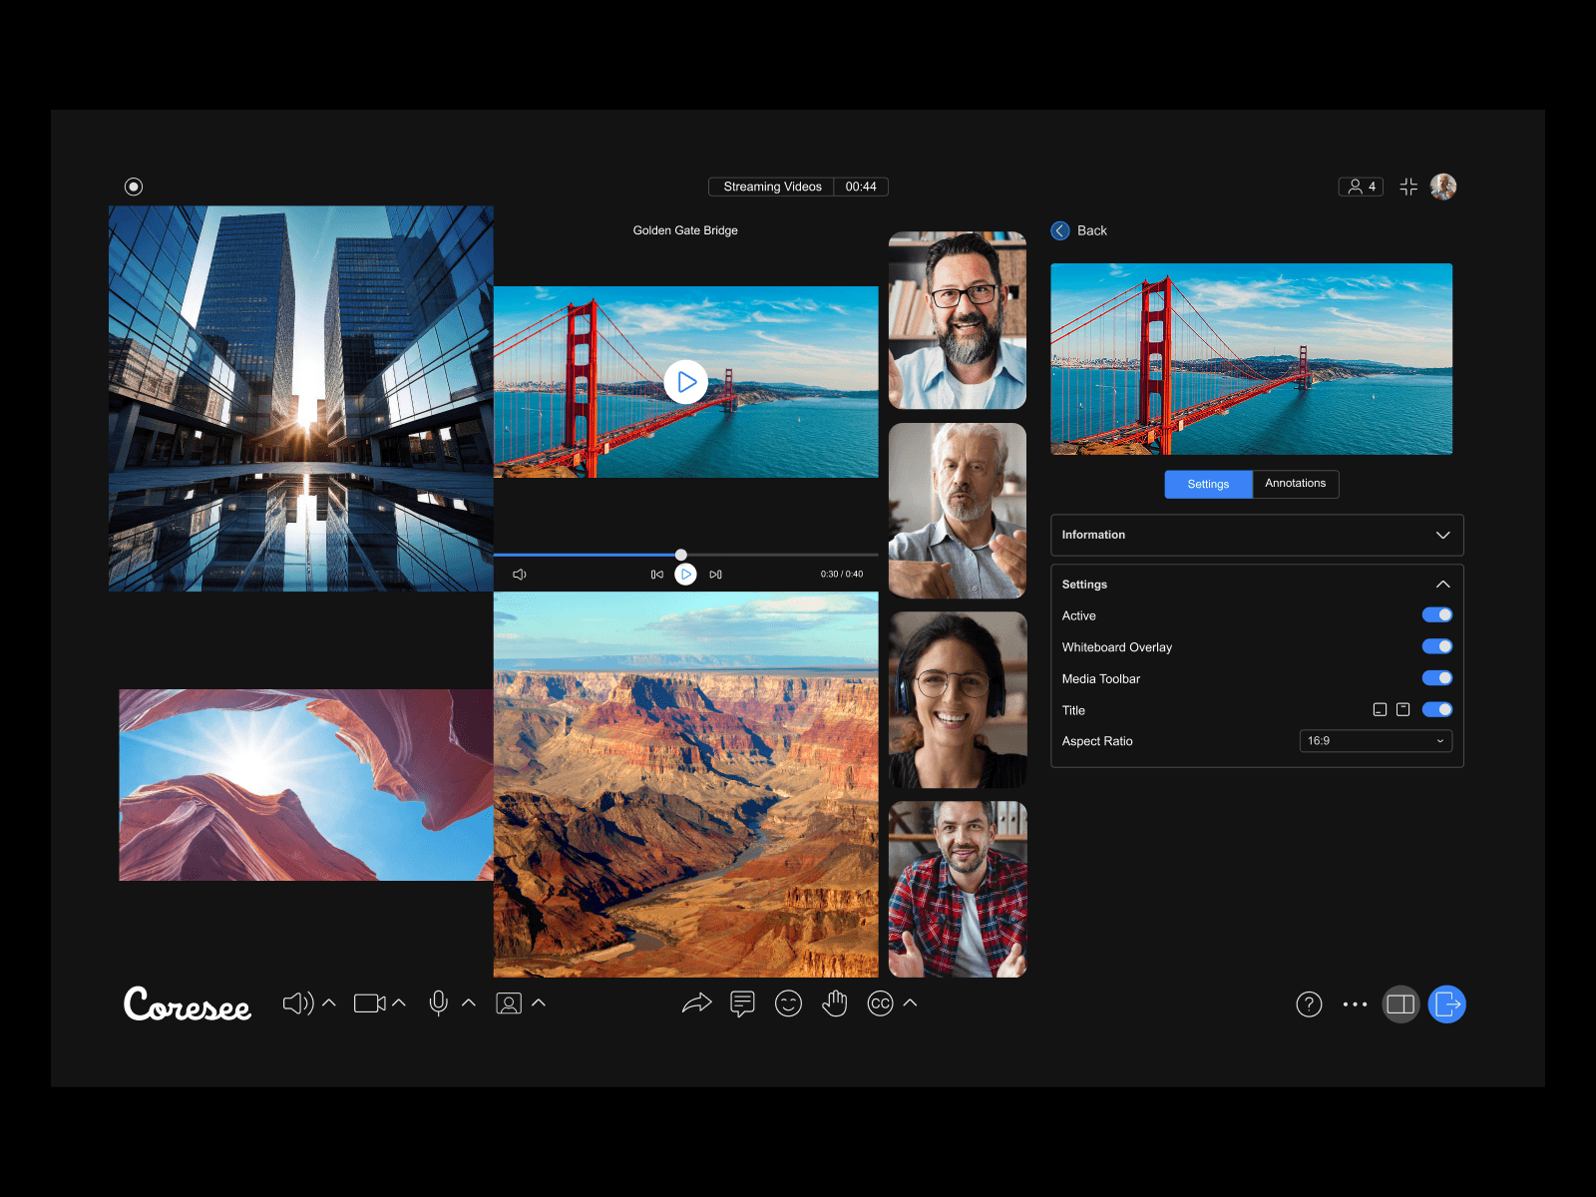
Task: Collapse the Settings section chevron
Action: [1442, 584]
